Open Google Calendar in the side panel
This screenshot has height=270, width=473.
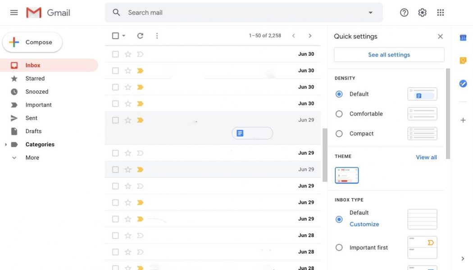[462, 37]
